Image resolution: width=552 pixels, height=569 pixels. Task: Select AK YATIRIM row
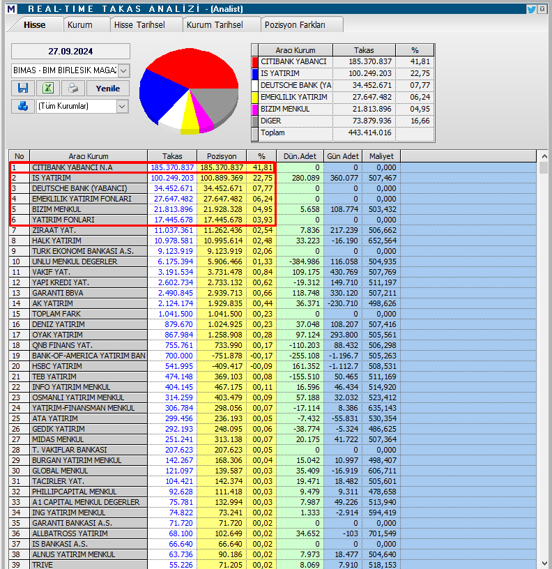point(273,303)
